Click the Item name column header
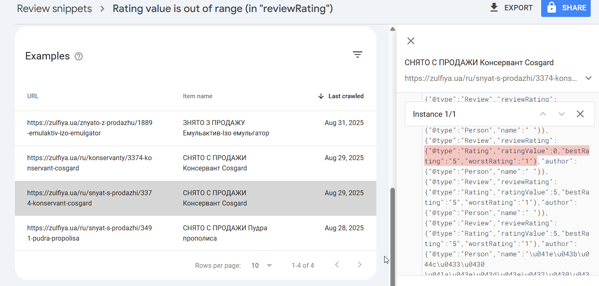Image resolution: width=599 pixels, height=286 pixels. (197, 96)
